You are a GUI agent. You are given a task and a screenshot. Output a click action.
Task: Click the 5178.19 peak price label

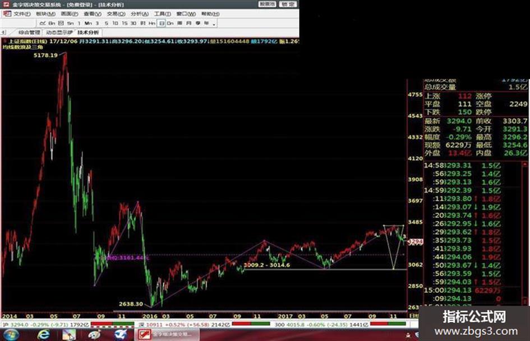point(45,55)
